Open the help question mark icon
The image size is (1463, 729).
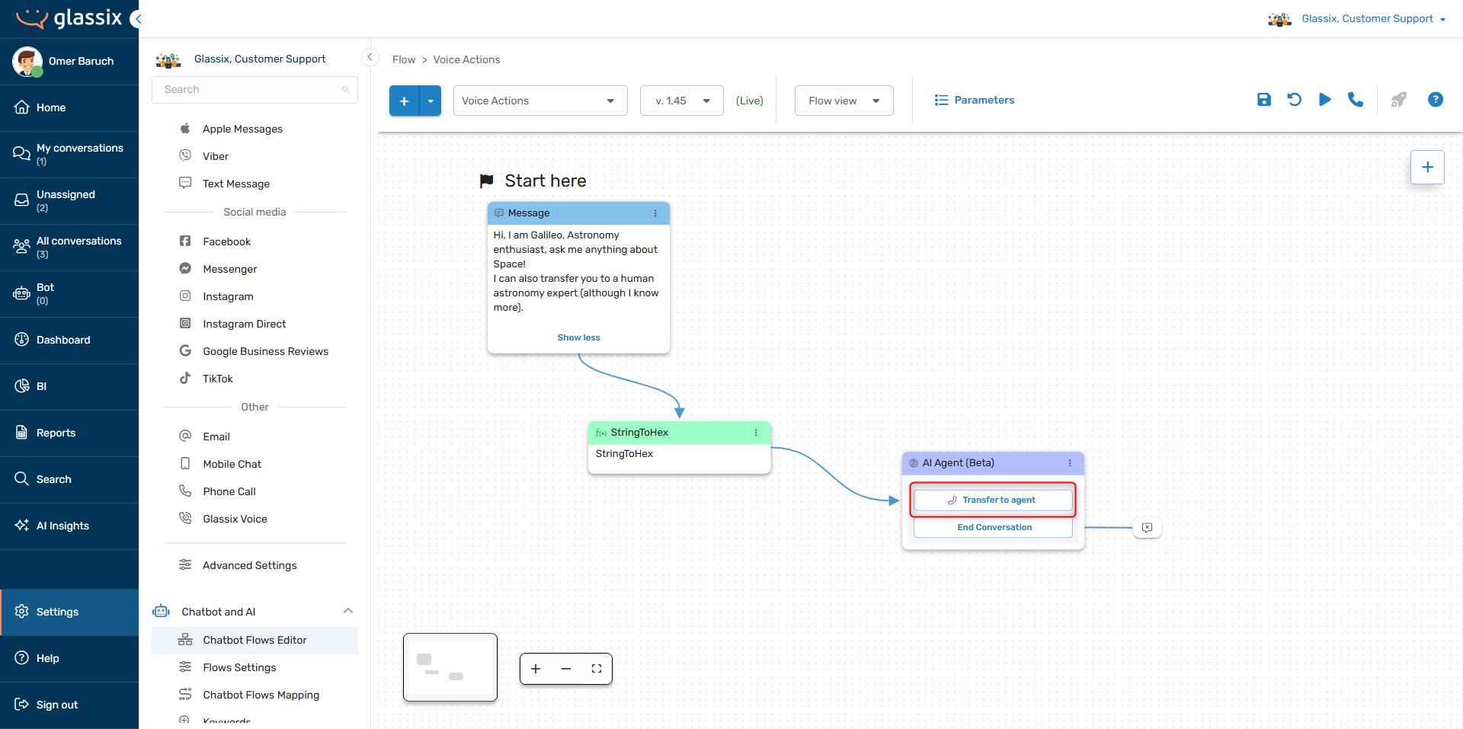click(1435, 100)
